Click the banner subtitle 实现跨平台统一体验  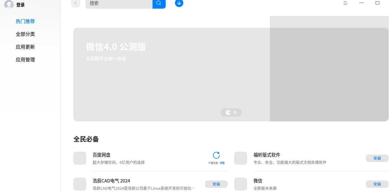coord(106,59)
